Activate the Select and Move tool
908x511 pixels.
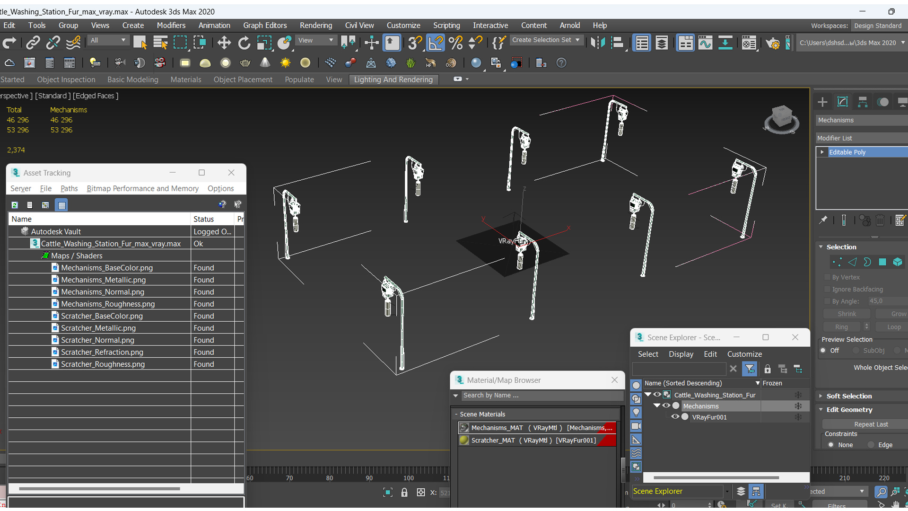click(224, 43)
